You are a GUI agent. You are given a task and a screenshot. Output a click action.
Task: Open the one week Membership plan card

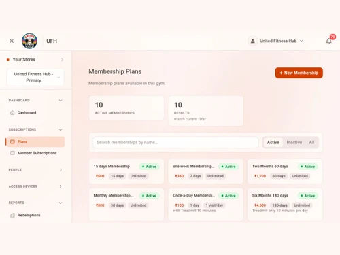[x=206, y=171]
